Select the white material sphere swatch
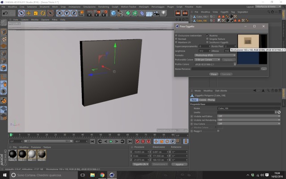The width and height of the screenshot is (286, 179). tap(32, 154)
